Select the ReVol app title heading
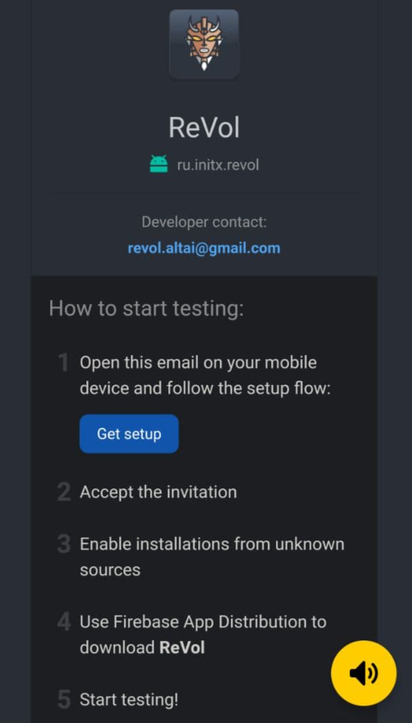The width and height of the screenshot is (412, 723). [204, 127]
